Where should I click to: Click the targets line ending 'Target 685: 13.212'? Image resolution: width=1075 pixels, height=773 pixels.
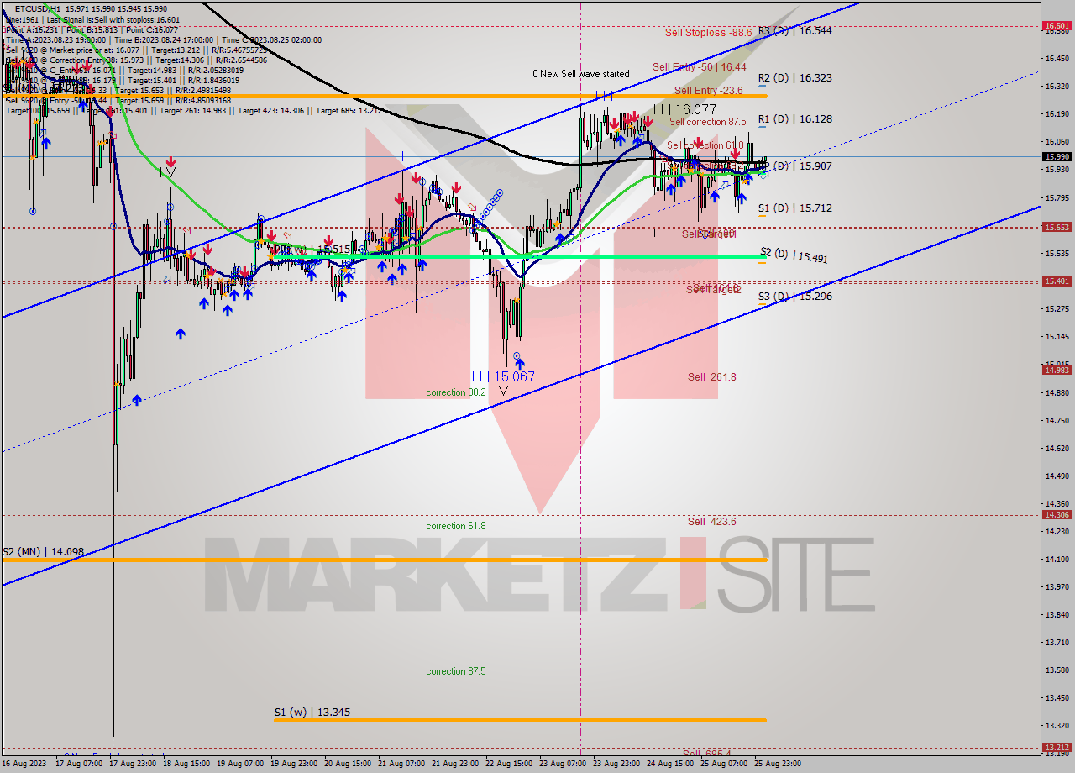point(194,110)
